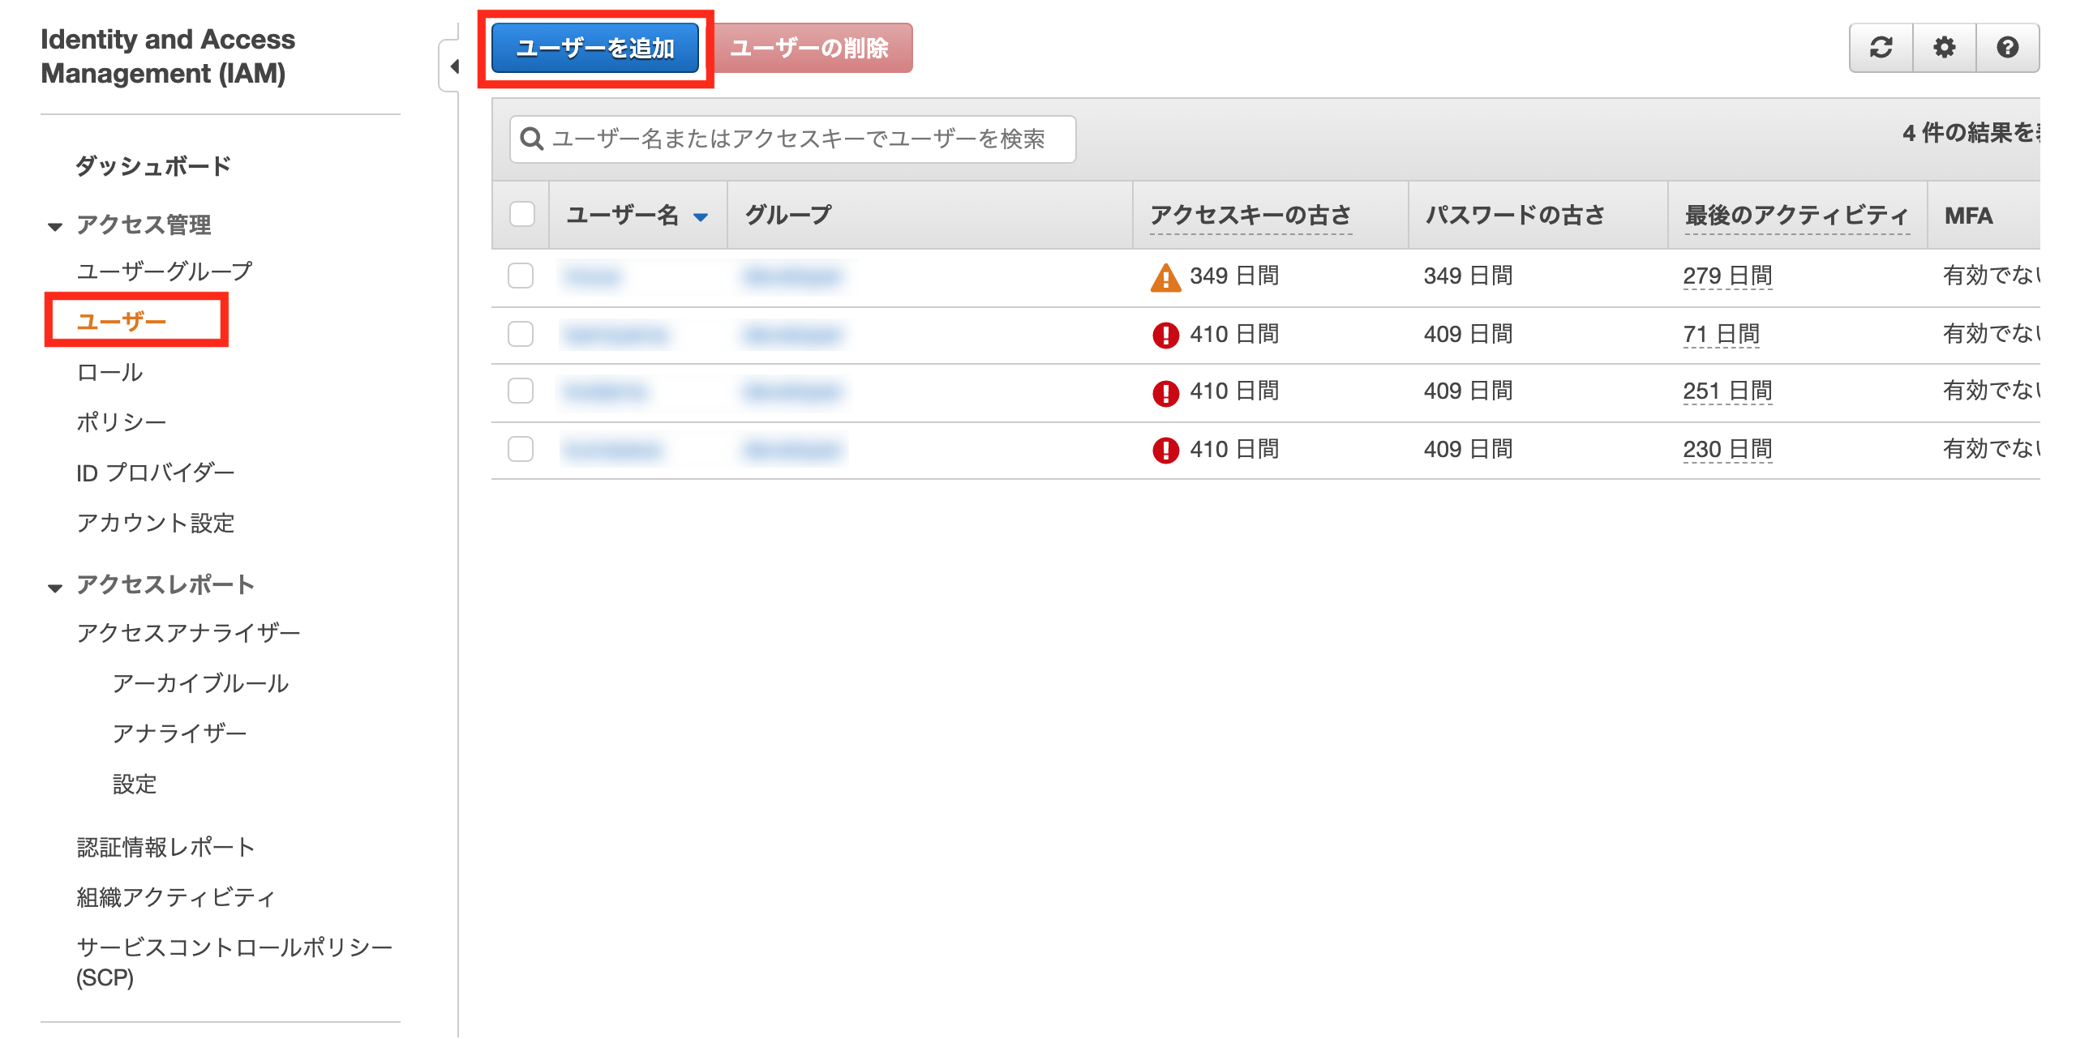Collapse the アクセスレポート section
Viewport: 2076px width, 1039px height.
click(x=55, y=587)
